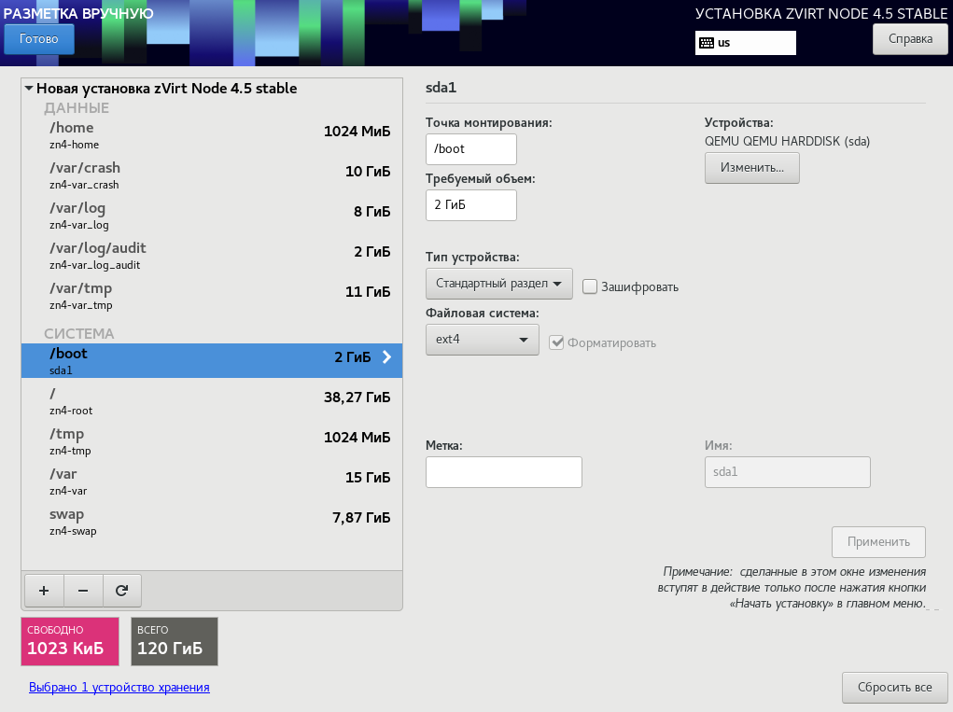Focus the Требуемый объем field with 2 ГиБ
953x712 pixels.
click(471, 205)
